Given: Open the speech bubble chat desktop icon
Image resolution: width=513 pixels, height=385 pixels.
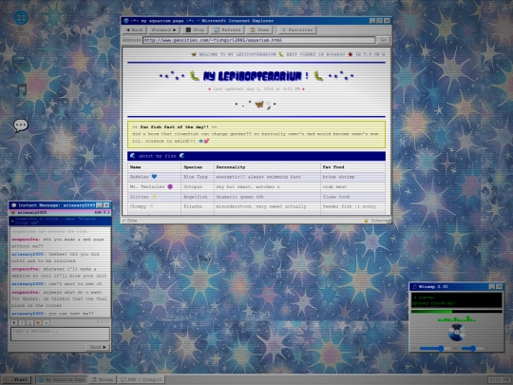Looking at the screenshot, I should pos(21,125).
